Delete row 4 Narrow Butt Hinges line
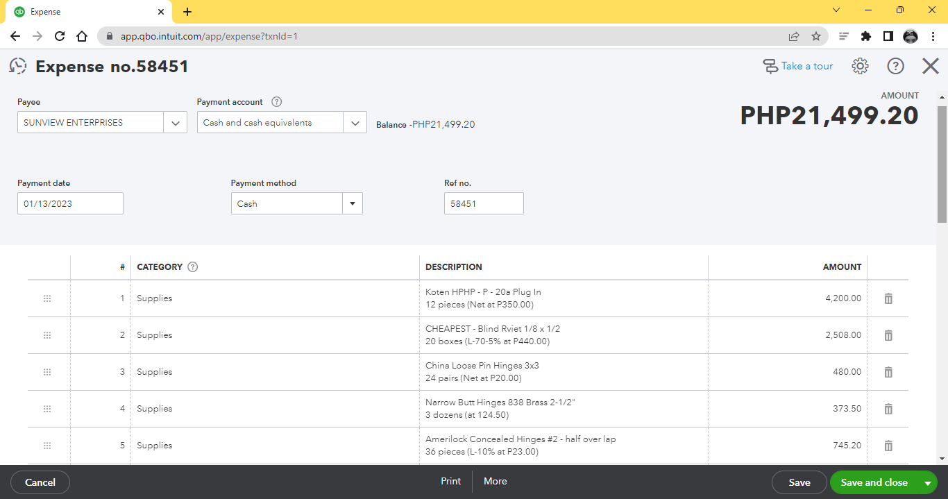The width and height of the screenshot is (948, 499). click(888, 409)
